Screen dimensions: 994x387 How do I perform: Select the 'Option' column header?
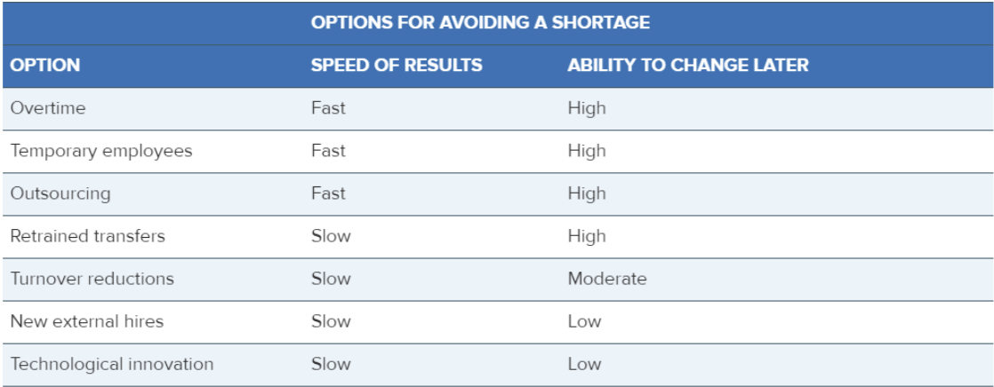tap(45, 66)
